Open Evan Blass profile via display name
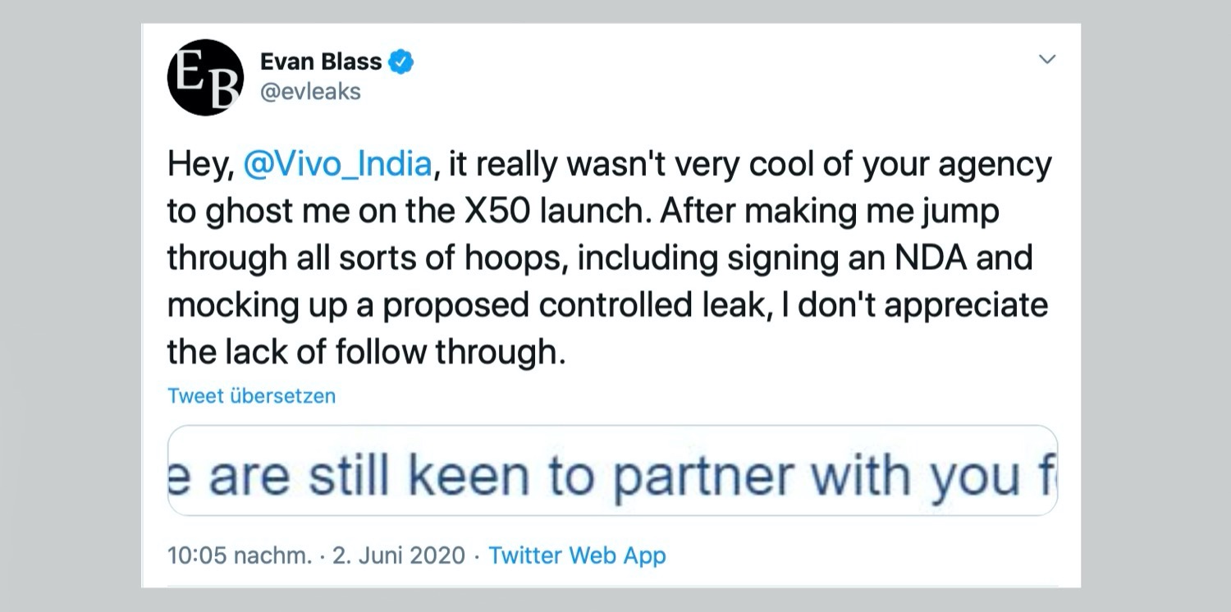Viewport: 1231px width, 612px height. coord(321,62)
